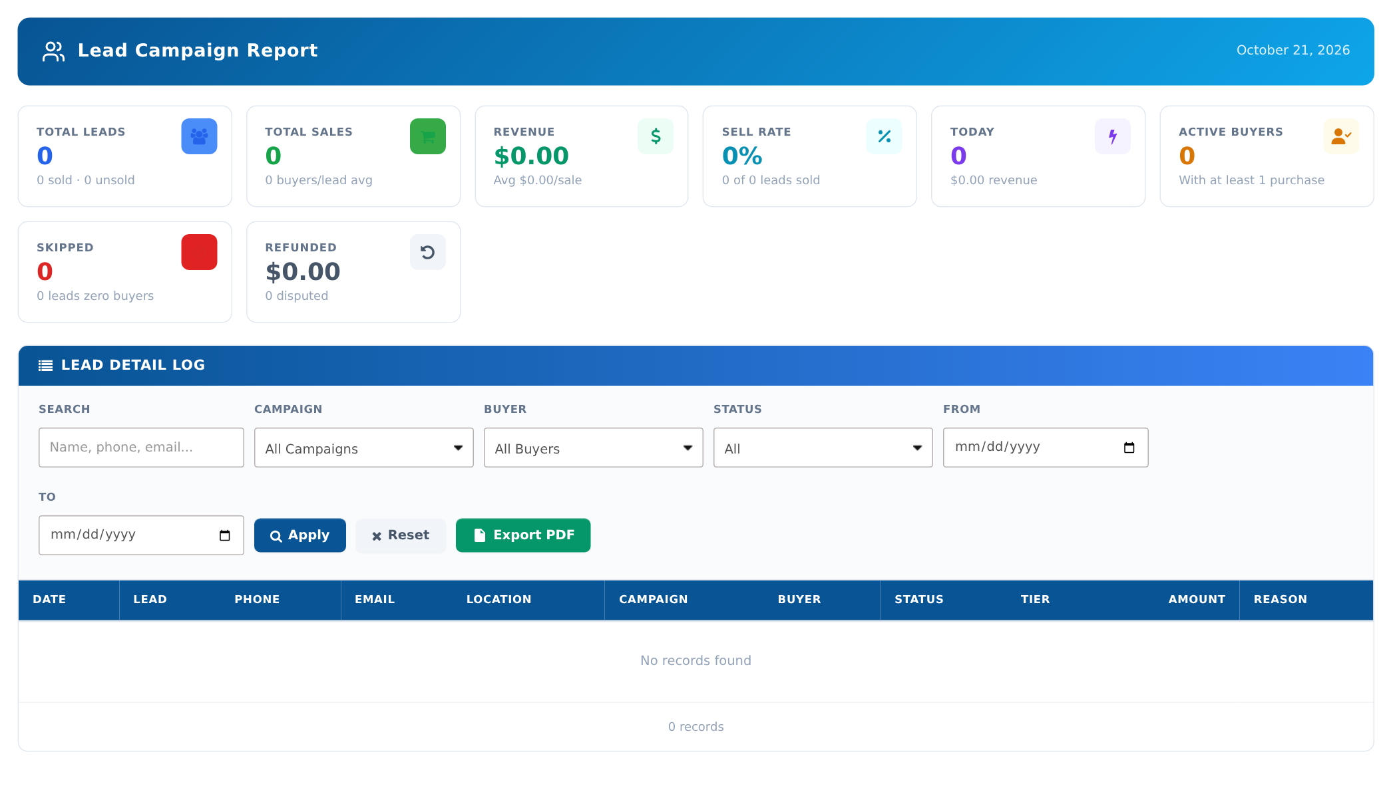
Task: Click the October 21, 2026 date text
Action: click(x=1293, y=51)
